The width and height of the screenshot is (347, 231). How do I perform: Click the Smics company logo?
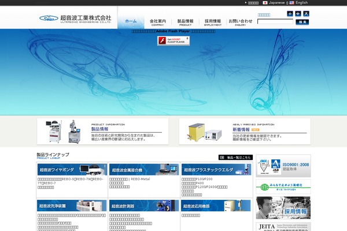pos(75,19)
